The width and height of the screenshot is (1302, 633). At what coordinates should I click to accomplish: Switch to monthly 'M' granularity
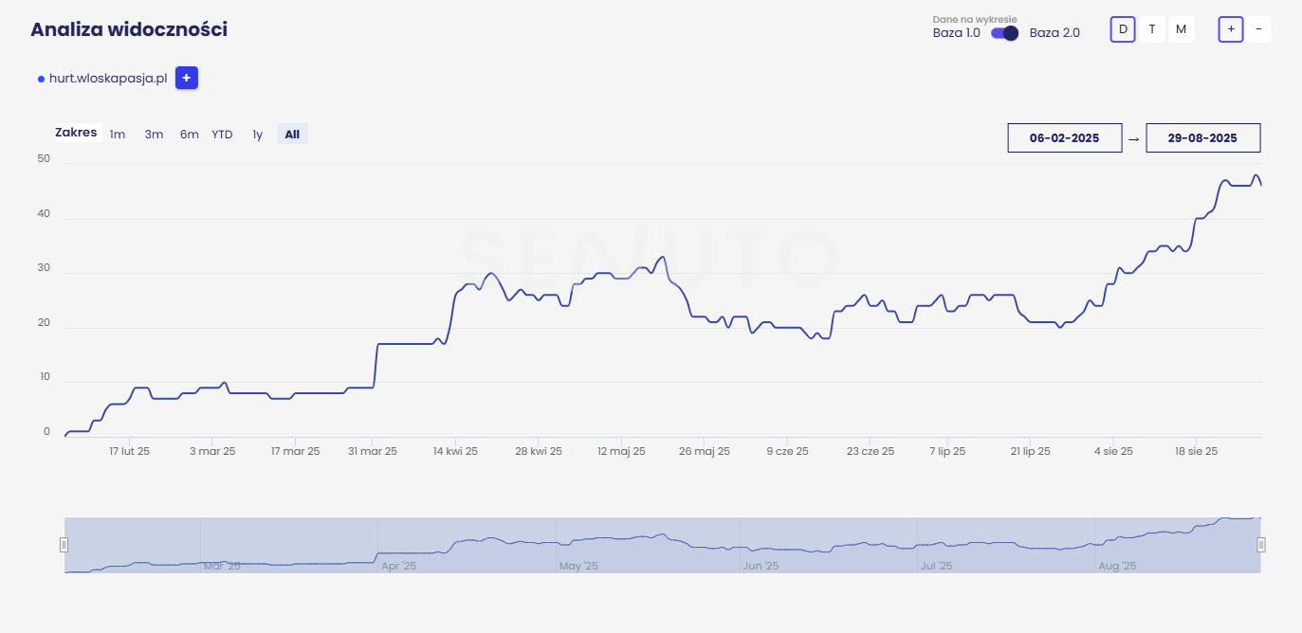tap(1181, 29)
